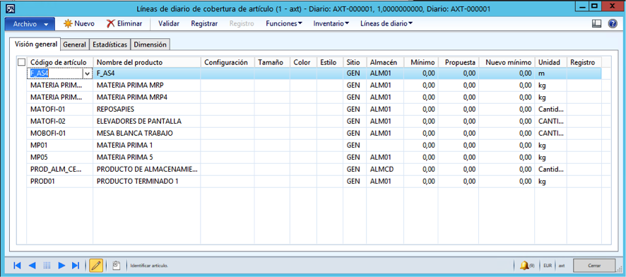Click the Unidad column header
626x277 pixels.
(x=551, y=62)
